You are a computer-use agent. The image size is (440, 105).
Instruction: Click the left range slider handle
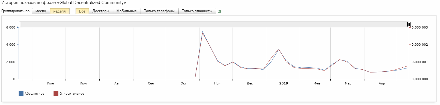19,25
